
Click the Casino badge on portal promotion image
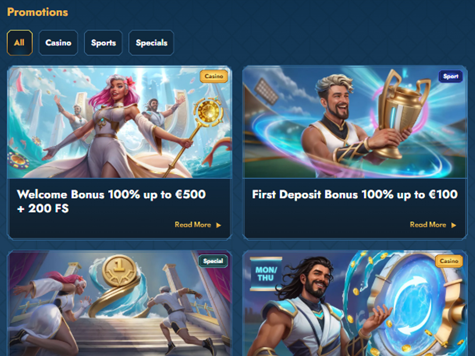click(449, 261)
